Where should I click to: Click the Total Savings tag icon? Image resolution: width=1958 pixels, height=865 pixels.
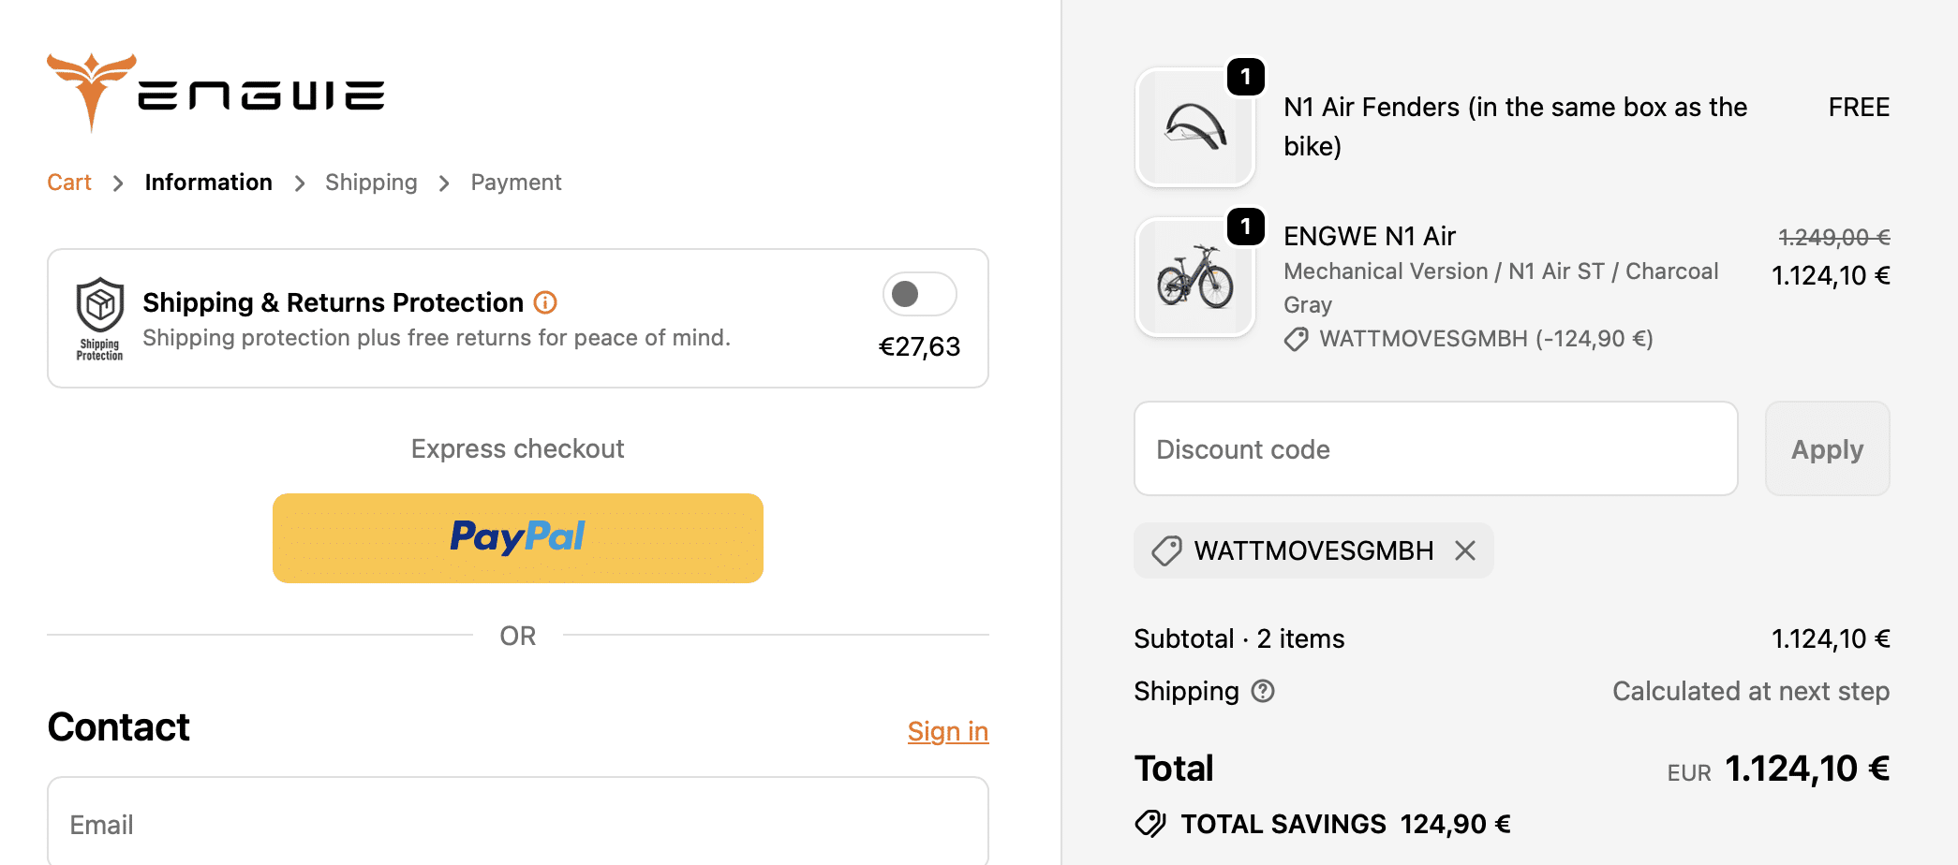[x=1150, y=824]
